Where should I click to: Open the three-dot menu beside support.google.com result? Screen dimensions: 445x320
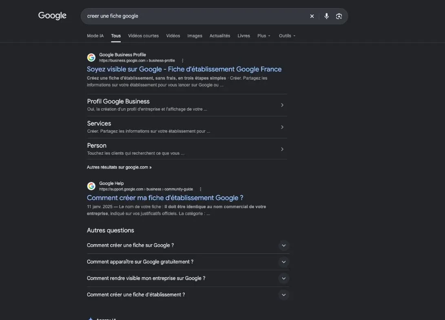click(200, 189)
